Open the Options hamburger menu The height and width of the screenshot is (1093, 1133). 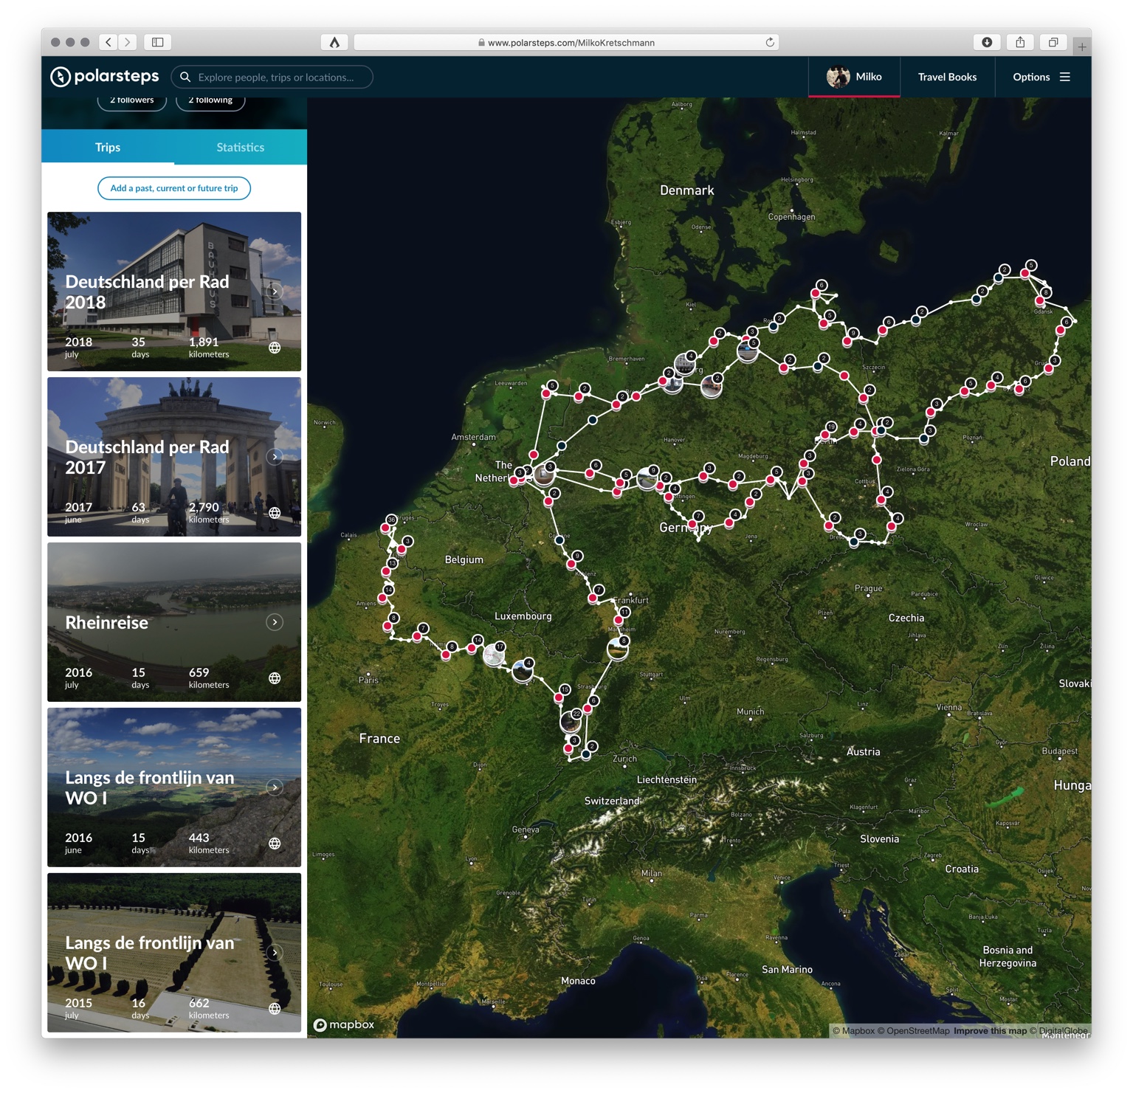pos(1065,77)
